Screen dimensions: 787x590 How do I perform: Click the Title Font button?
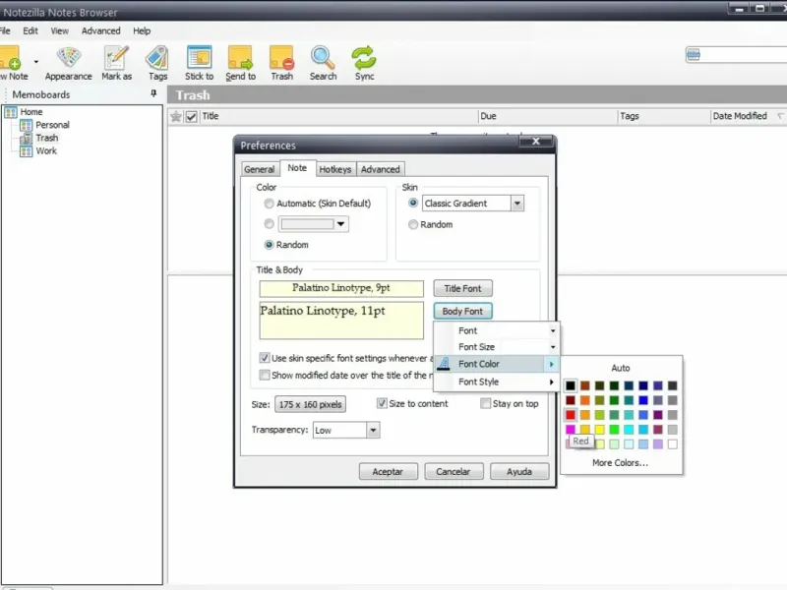(462, 288)
